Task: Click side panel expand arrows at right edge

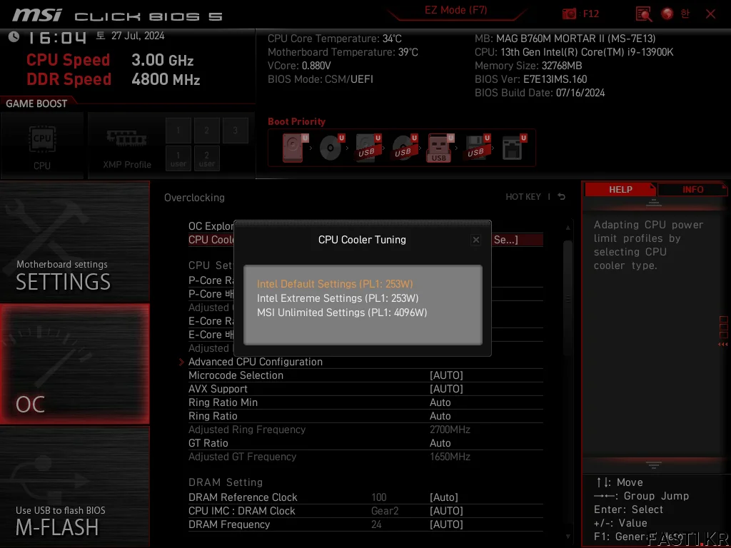Action: [723, 345]
